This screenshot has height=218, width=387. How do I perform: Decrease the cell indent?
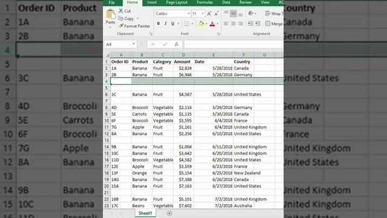tap(250, 24)
